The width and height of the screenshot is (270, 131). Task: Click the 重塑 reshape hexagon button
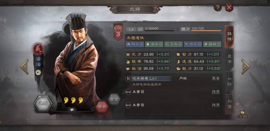pyautogui.click(x=114, y=99)
